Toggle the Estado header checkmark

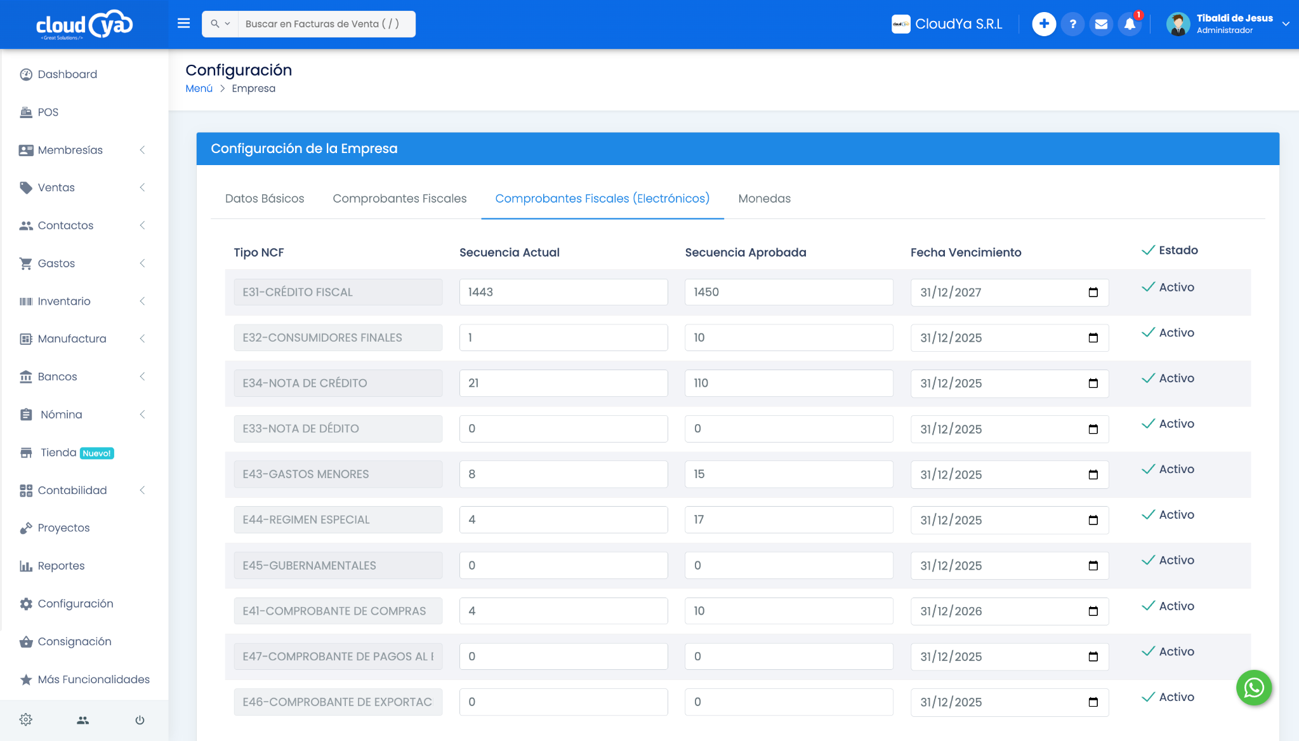point(1170,250)
